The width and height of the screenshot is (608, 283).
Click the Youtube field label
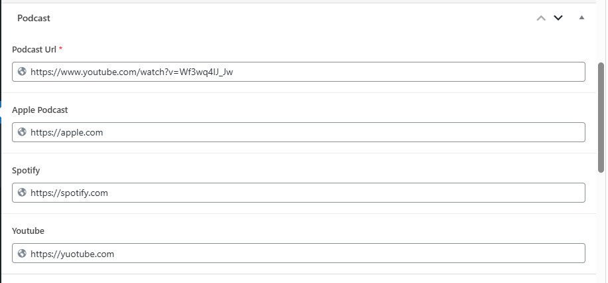pyautogui.click(x=28, y=231)
